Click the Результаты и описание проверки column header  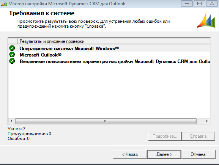coord(114,41)
